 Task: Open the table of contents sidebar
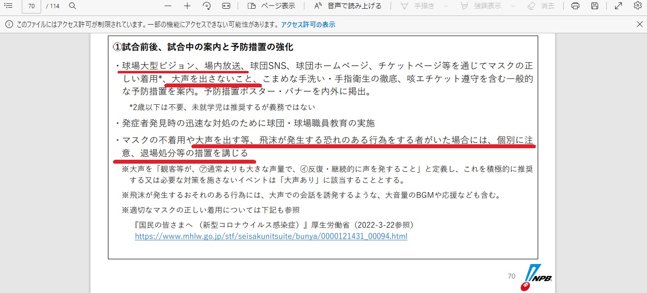click(8, 6)
